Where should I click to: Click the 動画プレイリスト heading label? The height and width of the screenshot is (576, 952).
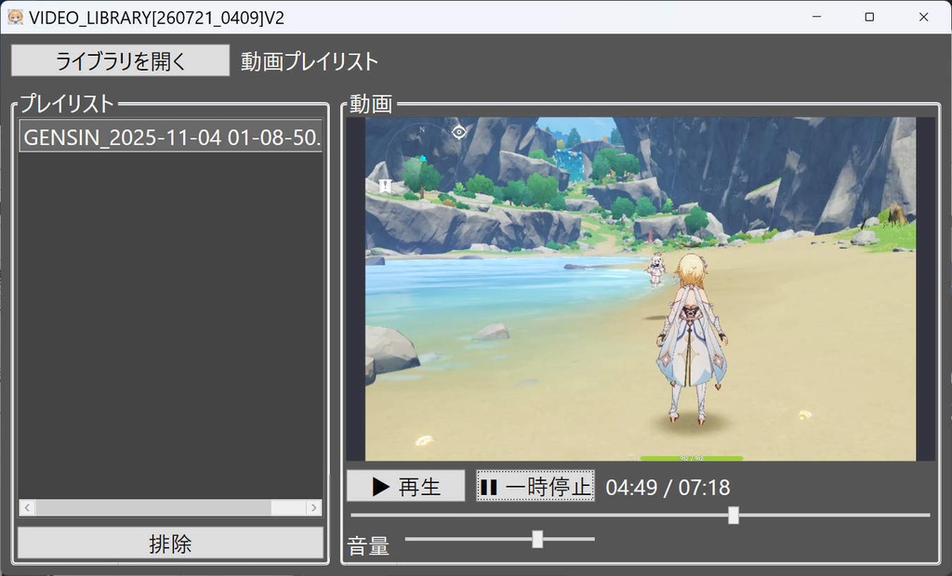[310, 61]
